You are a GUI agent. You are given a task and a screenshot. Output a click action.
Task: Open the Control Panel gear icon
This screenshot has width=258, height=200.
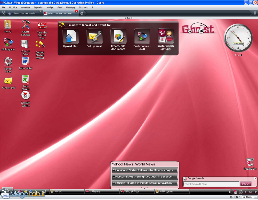tap(8, 62)
